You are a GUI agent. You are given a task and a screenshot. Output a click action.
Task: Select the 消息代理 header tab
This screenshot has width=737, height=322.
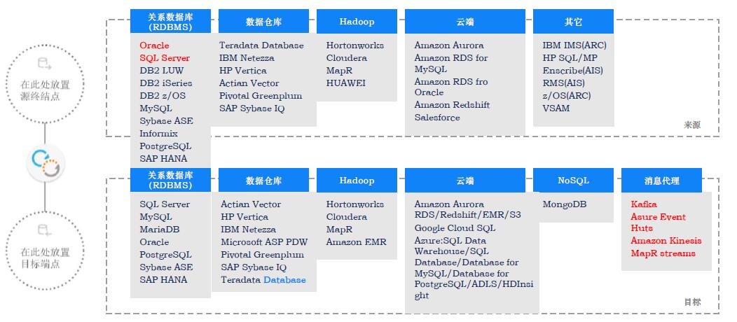(x=662, y=181)
